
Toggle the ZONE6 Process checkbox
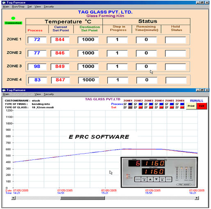pyautogui.click(x=177, y=104)
